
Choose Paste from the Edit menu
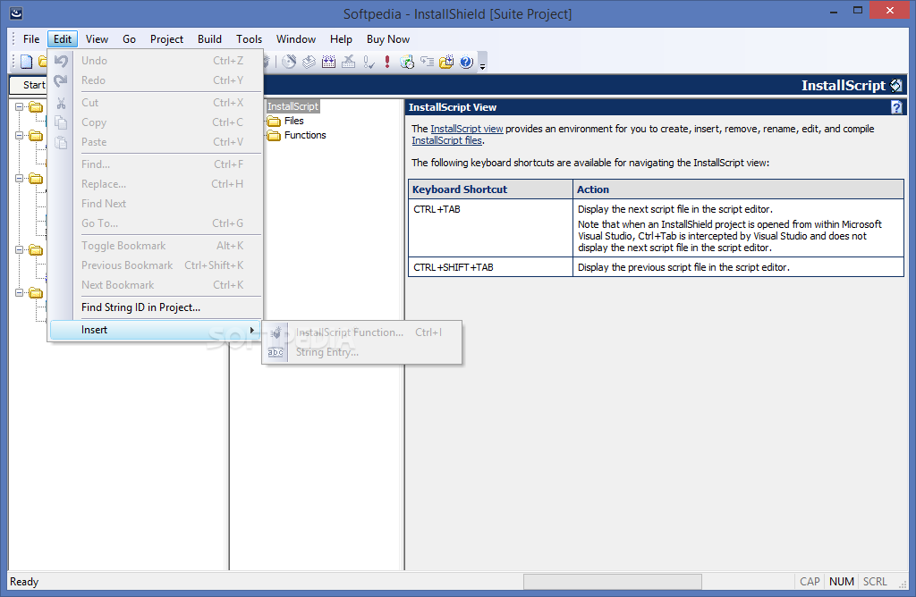(x=156, y=142)
